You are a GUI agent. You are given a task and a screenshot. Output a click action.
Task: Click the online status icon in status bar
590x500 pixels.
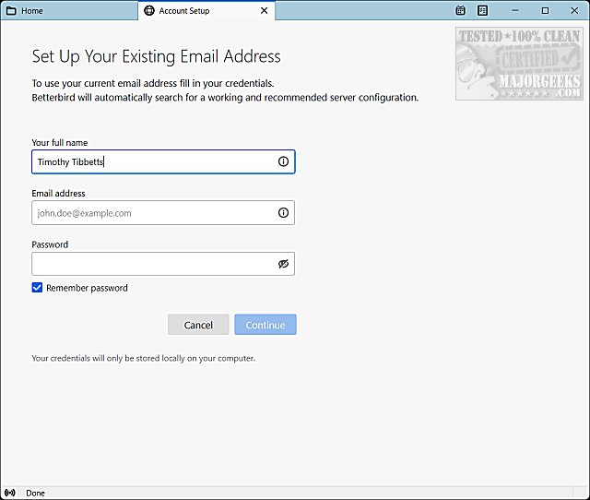[x=11, y=493]
